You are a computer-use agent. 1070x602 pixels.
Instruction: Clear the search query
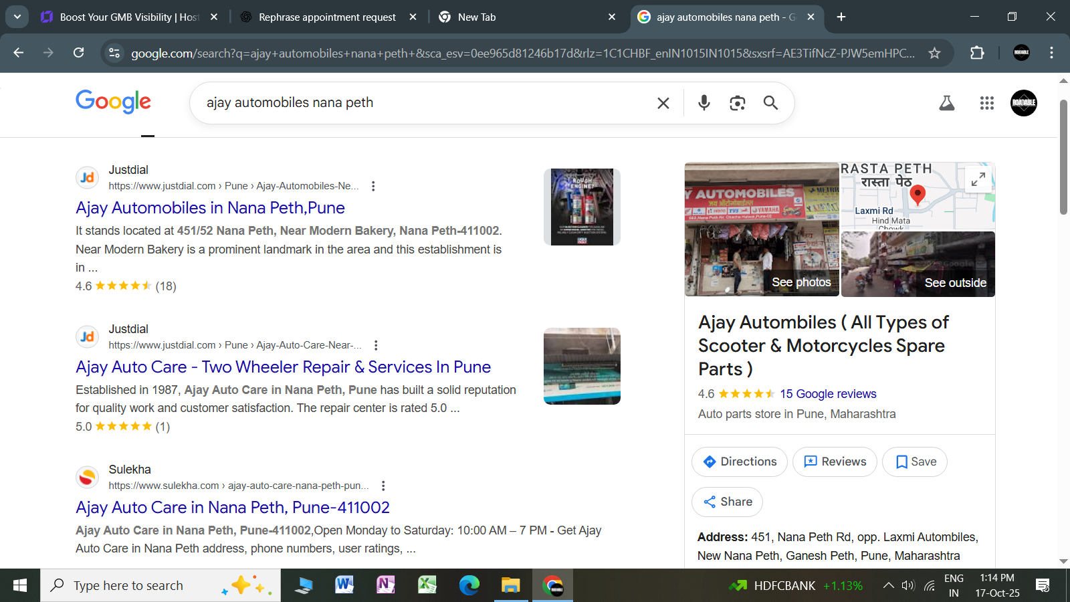(x=663, y=103)
